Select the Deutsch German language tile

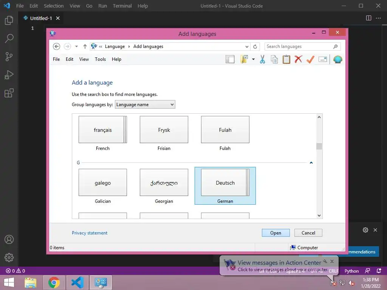(225, 186)
